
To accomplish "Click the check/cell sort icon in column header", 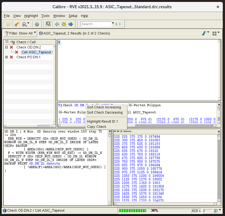I will (13, 42).
